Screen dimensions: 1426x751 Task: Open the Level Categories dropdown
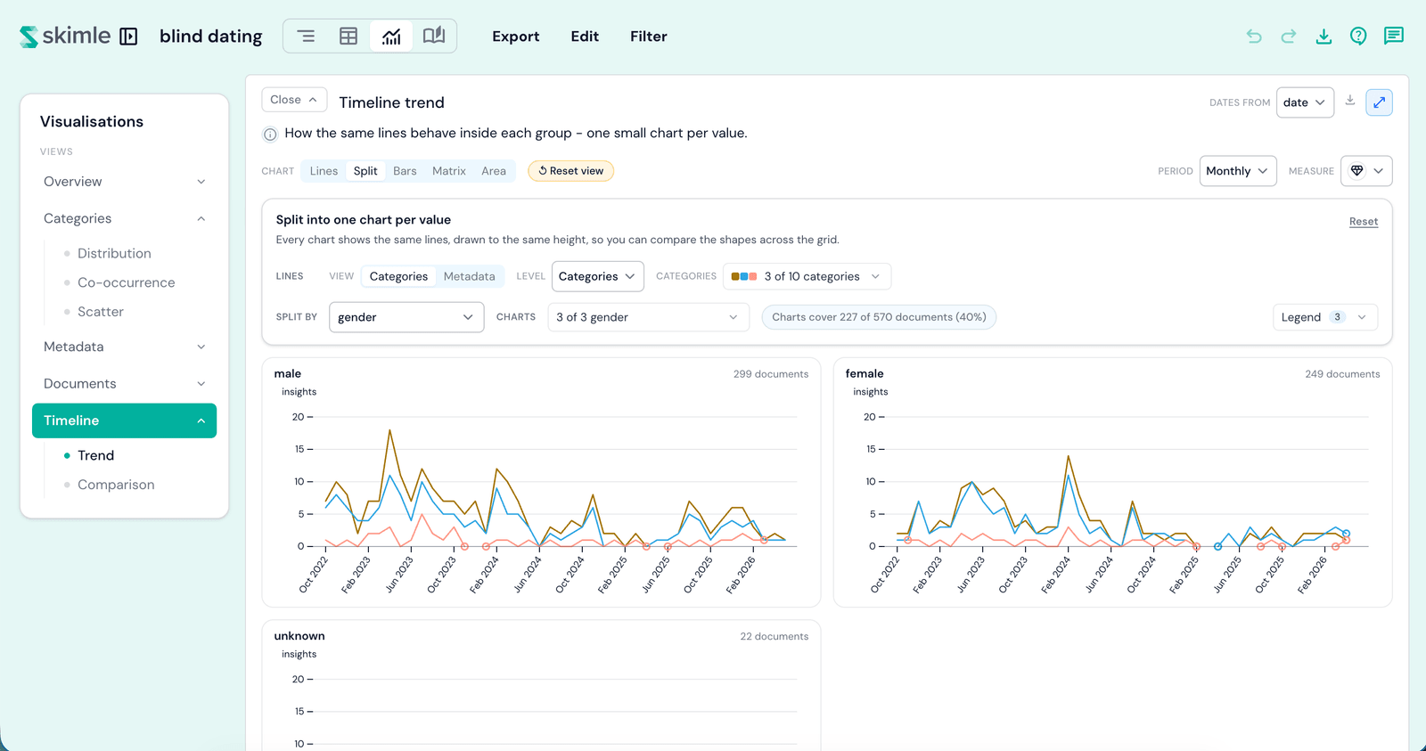coord(597,276)
